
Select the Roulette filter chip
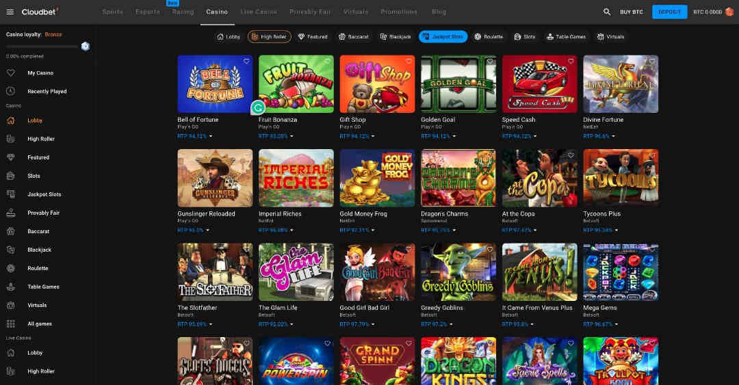(x=489, y=37)
